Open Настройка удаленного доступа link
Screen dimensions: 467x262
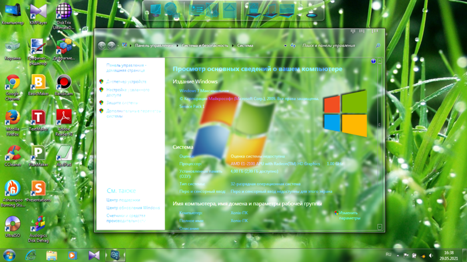[x=128, y=93]
